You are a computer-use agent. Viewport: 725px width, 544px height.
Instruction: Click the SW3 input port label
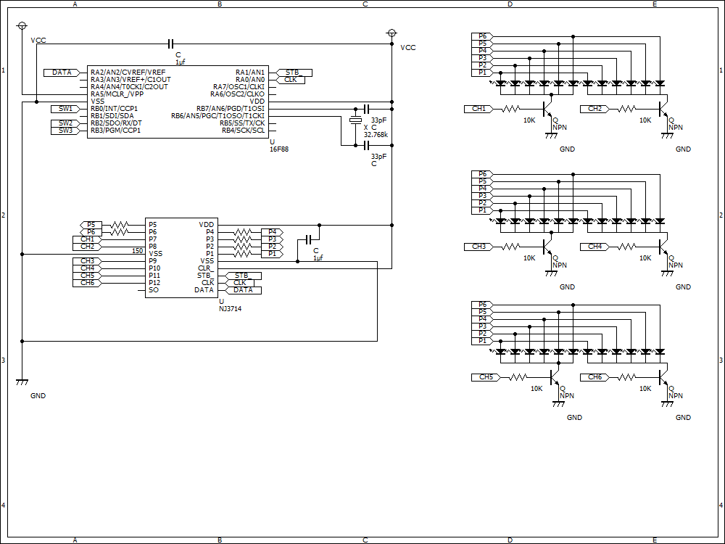click(x=66, y=131)
